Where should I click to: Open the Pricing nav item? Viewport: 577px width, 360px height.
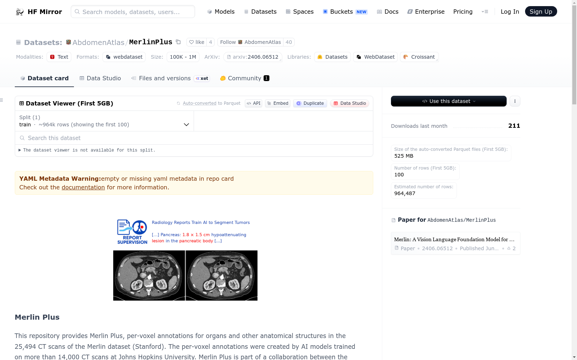pyautogui.click(x=463, y=12)
